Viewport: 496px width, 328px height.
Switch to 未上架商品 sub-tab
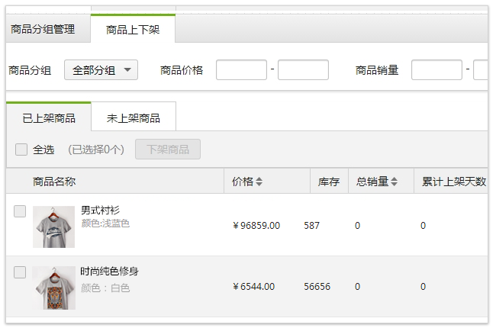134,117
